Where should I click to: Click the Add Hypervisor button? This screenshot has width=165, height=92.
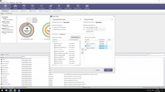click(76, 37)
